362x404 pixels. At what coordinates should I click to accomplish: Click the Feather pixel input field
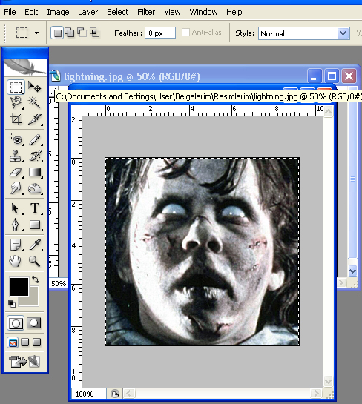click(160, 33)
